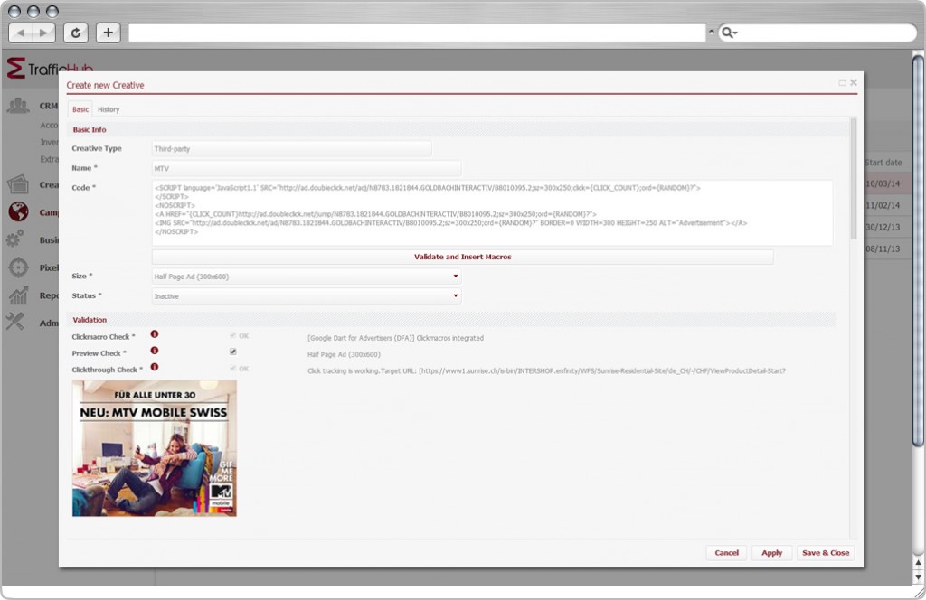Open the Campaigns globe icon in sidebar
The height and width of the screenshot is (600, 926).
pos(18,211)
